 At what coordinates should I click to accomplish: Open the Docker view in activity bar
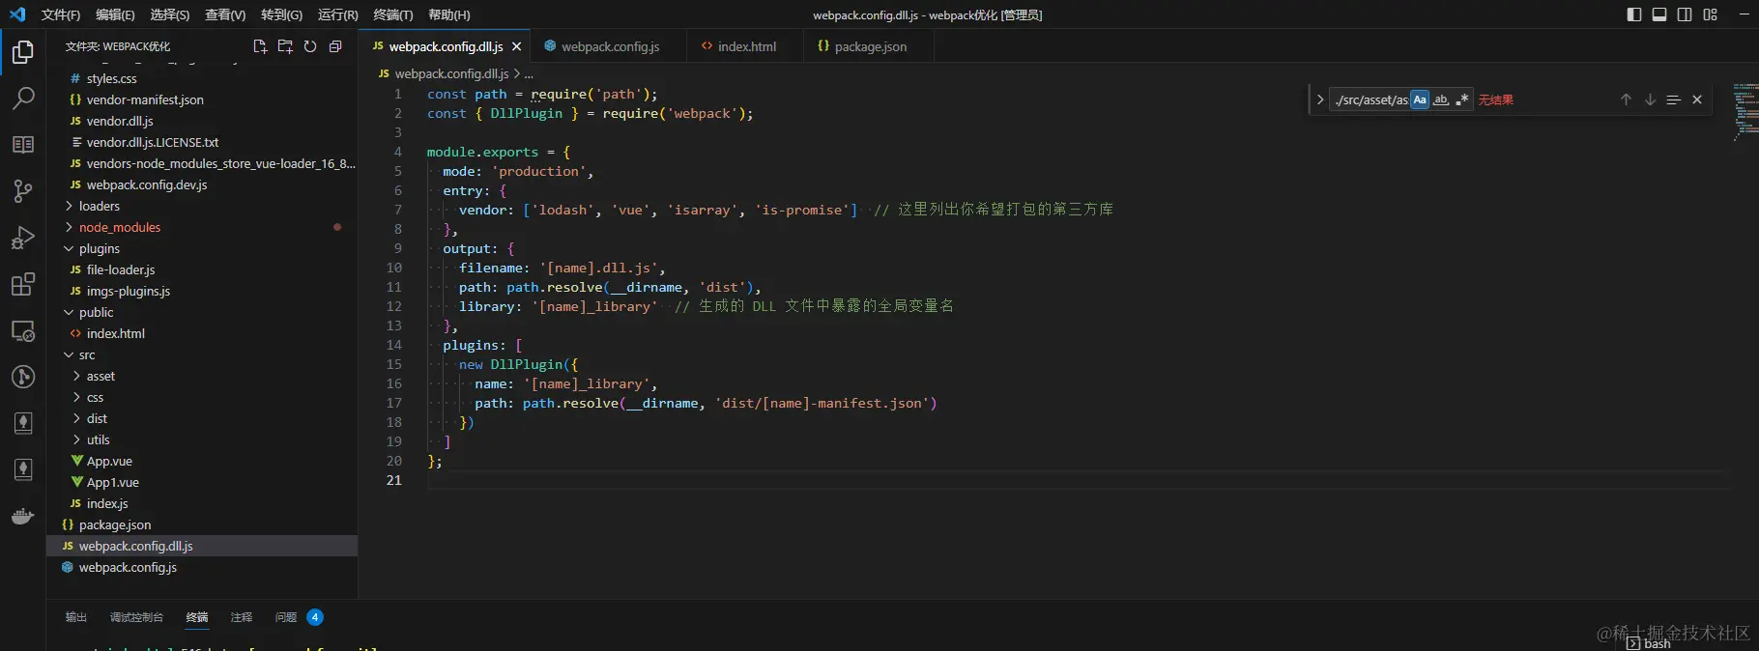(x=23, y=516)
